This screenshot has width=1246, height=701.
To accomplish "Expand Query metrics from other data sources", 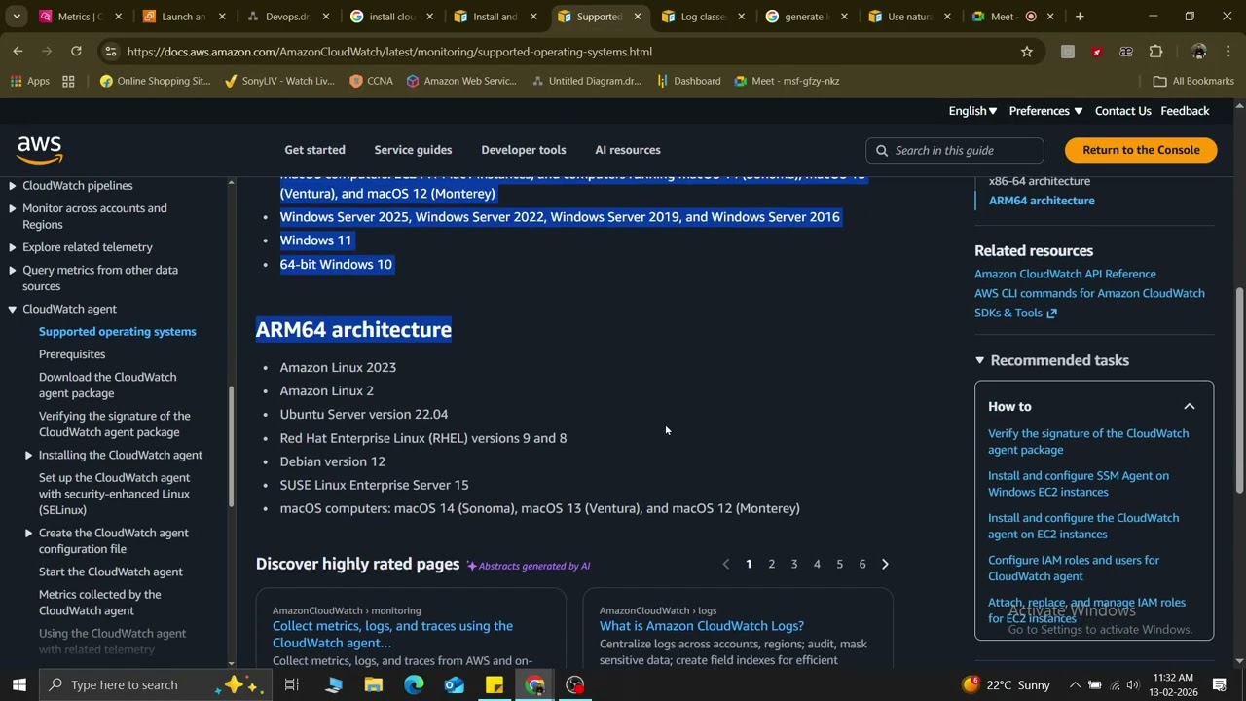I will [x=12, y=270].
